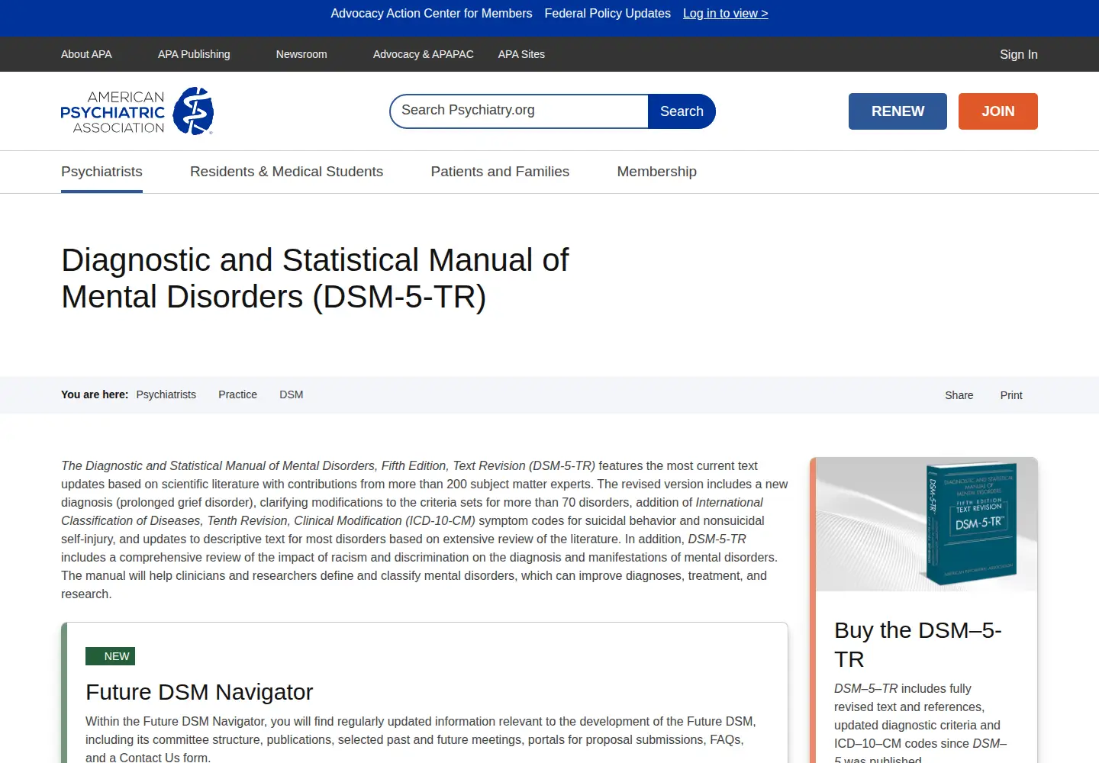1099x763 pixels.
Task: Switch to the Patients and Families tab
Action: [x=500, y=172]
